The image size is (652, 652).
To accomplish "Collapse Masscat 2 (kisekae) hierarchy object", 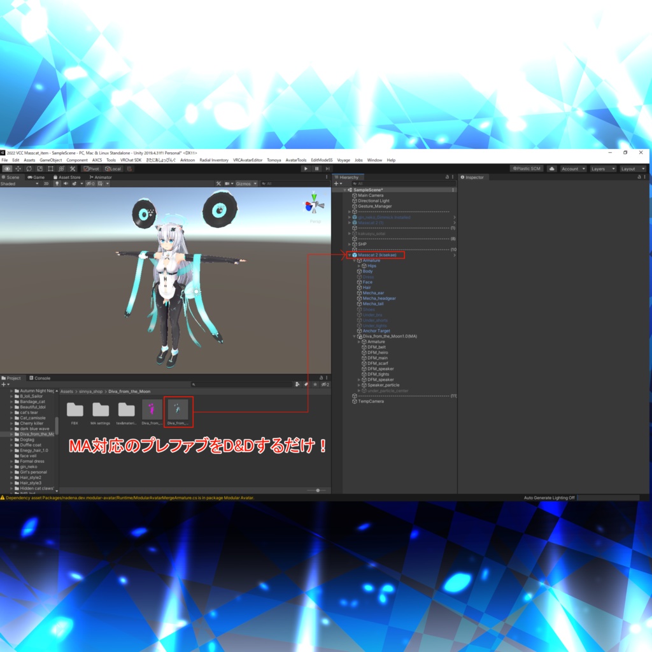I will tap(350, 255).
